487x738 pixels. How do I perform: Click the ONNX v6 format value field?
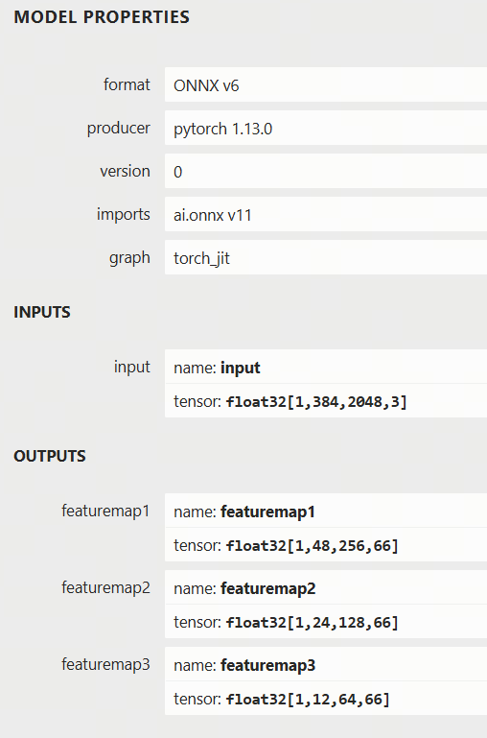click(x=326, y=84)
